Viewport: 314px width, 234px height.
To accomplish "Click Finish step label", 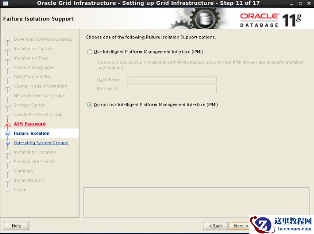I will tap(20, 190).
